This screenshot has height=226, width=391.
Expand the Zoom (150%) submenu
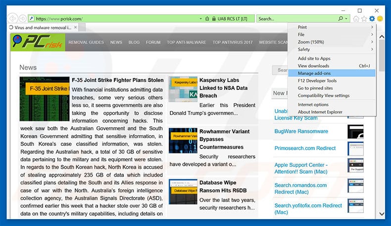coord(332,42)
